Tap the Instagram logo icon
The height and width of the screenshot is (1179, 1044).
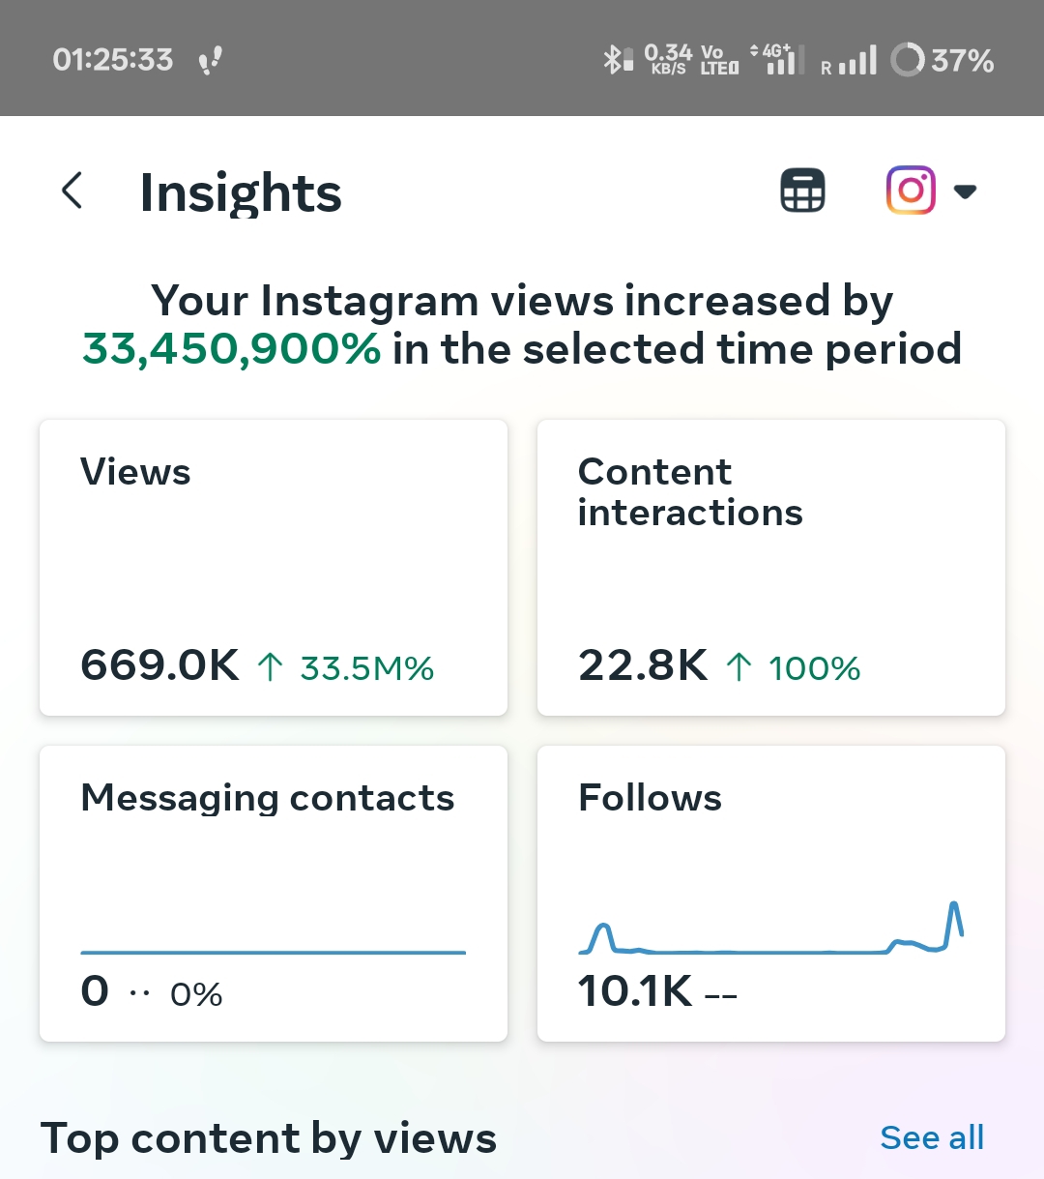pyautogui.click(x=911, y=191)
